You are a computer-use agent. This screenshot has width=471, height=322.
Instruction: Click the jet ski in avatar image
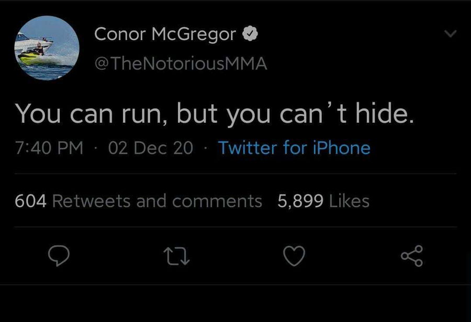pyautogui.click(x=32, y=56)
